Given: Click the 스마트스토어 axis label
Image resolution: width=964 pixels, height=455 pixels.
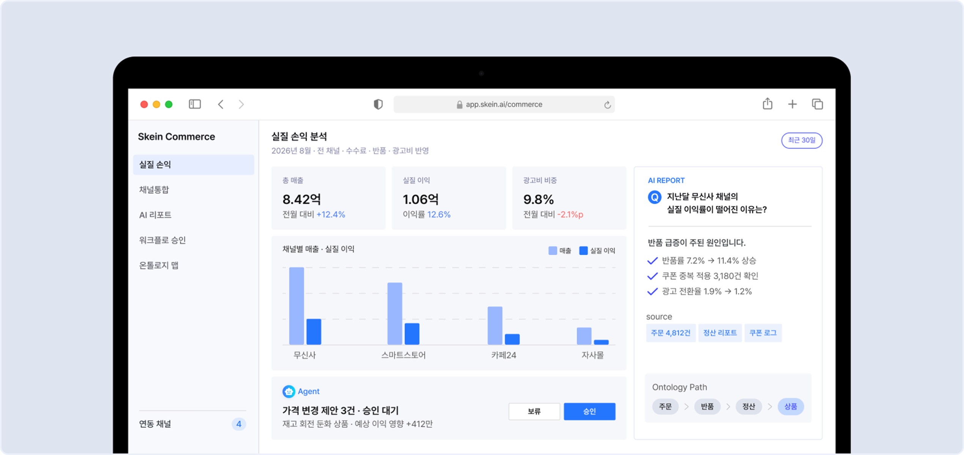Looking at the screenshot, I should (403, 355).
